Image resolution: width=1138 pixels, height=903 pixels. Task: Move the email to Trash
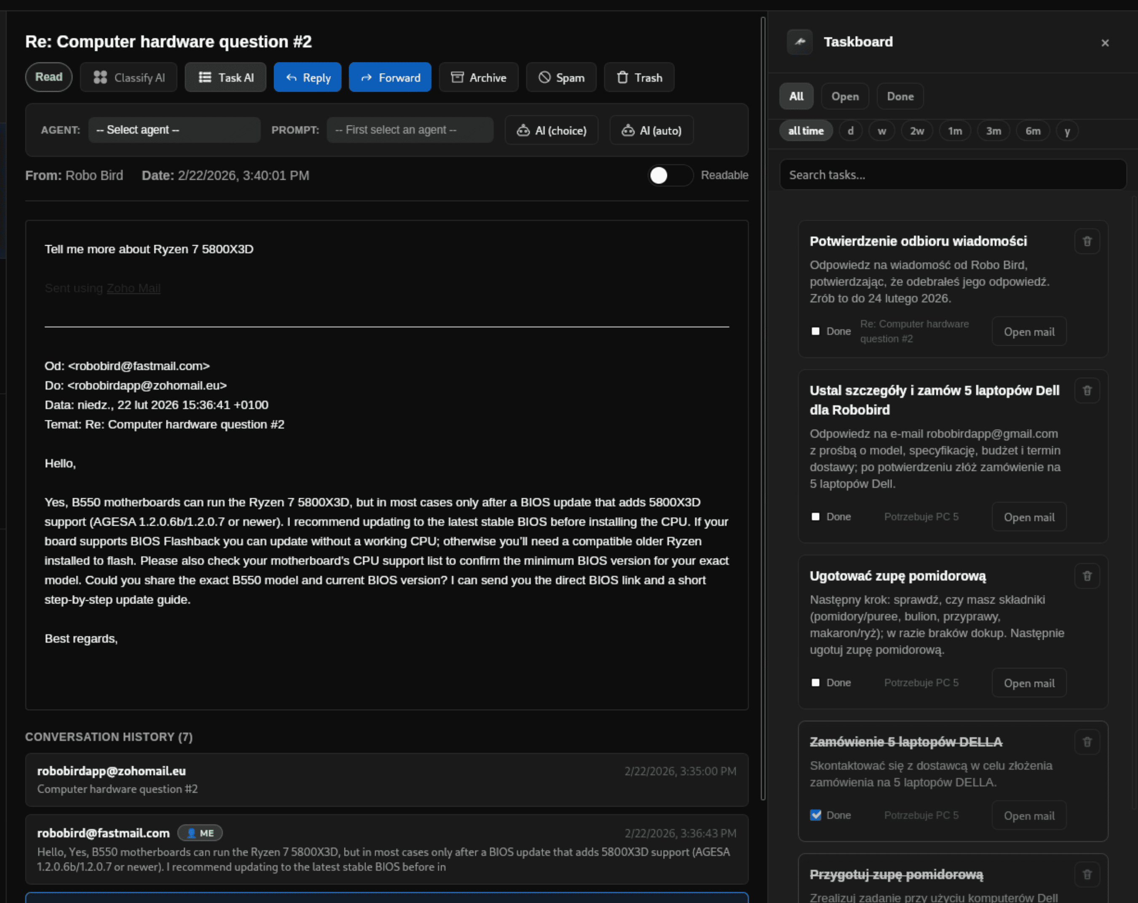pyautogui.click(x=639, y=77)
